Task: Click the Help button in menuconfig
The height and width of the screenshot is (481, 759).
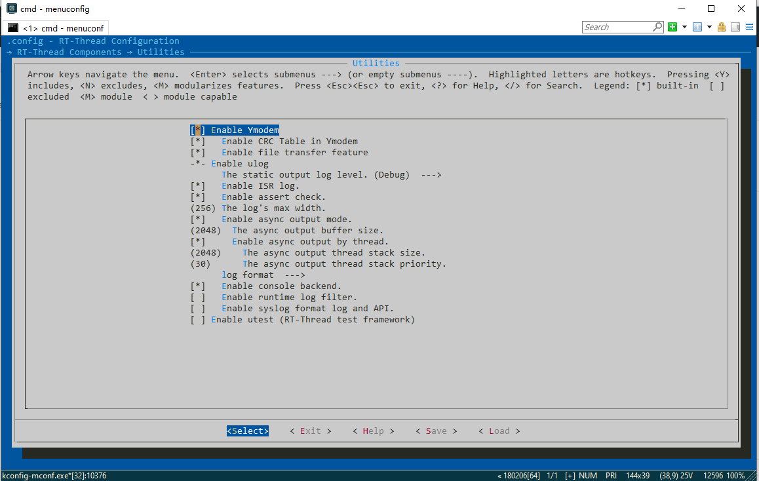Action: point(373,431)
